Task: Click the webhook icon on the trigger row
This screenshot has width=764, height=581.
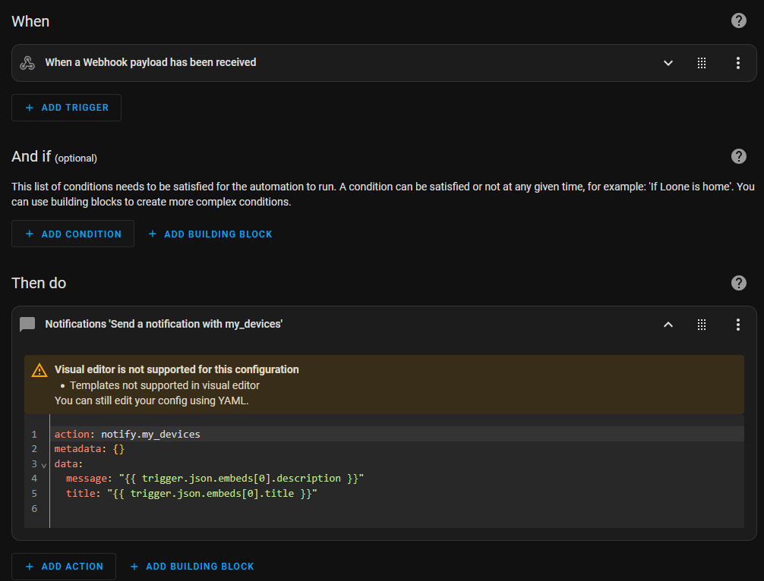Action: pos(27,63)
